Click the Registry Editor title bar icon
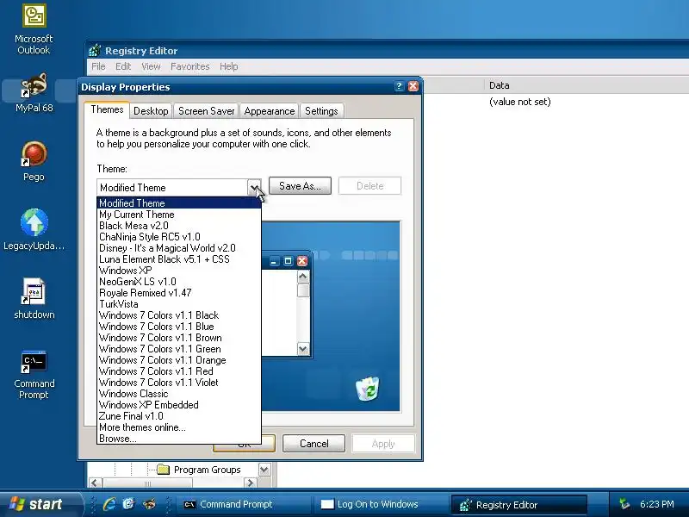Viewport: 689px width, 517px height. point(95,51)
